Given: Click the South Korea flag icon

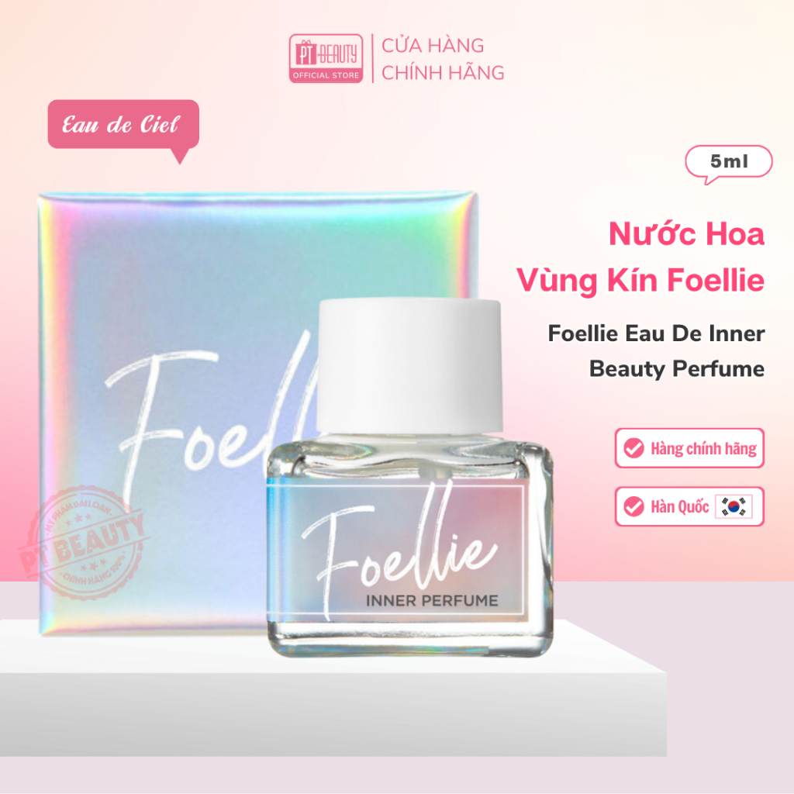Looking at the screenshot, I should (x=733, y=506).
